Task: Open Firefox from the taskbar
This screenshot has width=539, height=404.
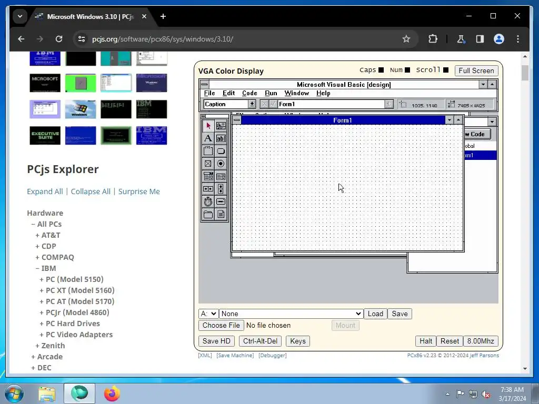Action: (x=112, y=393)
